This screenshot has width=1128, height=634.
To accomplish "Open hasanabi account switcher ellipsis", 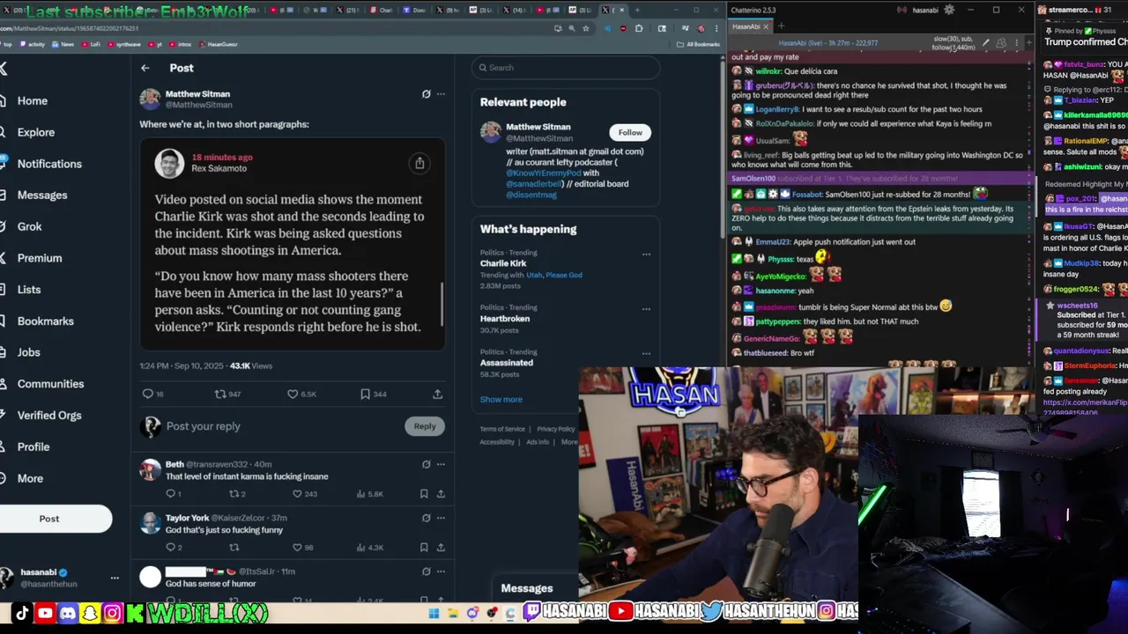I will pyautogui.click(x=115, y=578).
